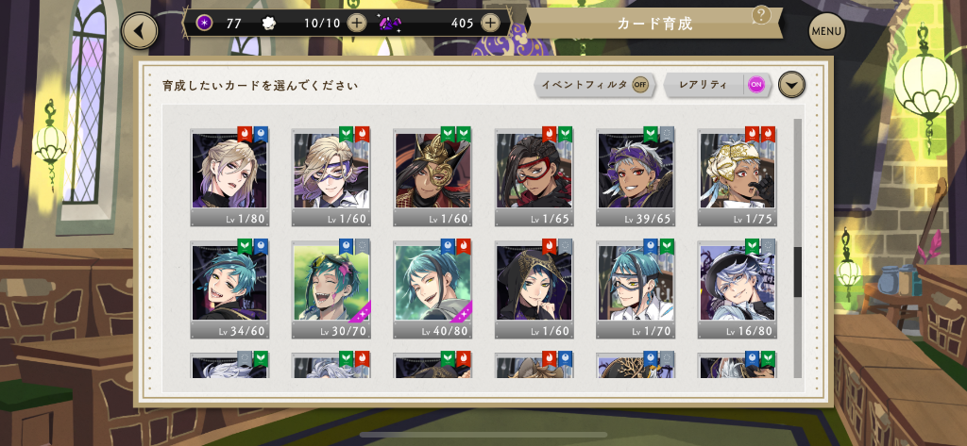Select the Lv 1/60 golden mask card
The width and height of the screenshot is (967, 446).
click(433, 177)
